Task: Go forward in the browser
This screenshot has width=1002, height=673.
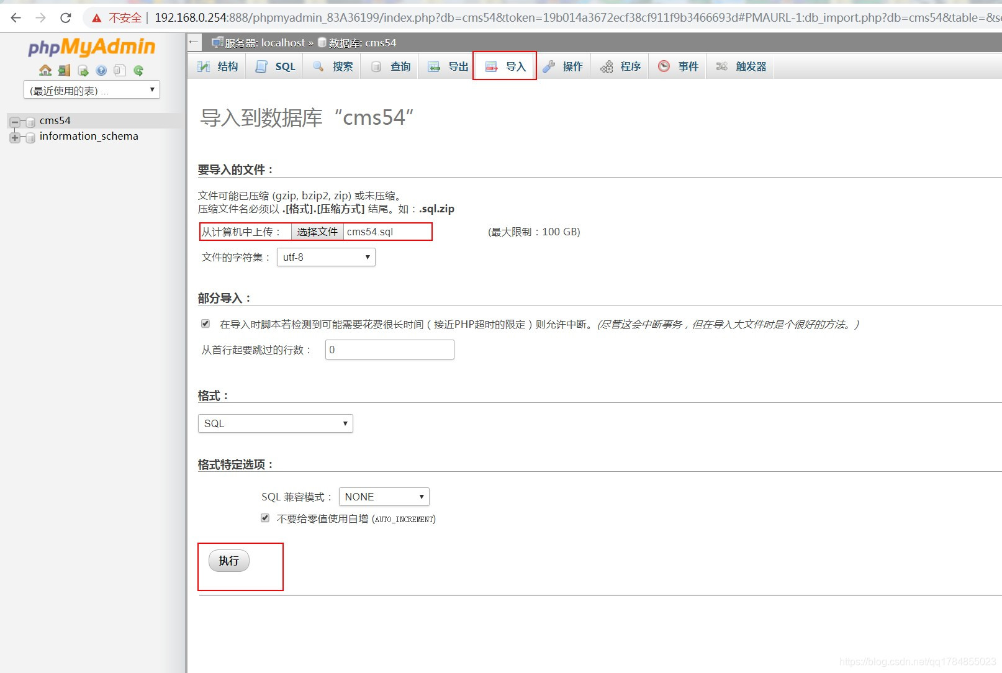Action: (x=41, y=17)
